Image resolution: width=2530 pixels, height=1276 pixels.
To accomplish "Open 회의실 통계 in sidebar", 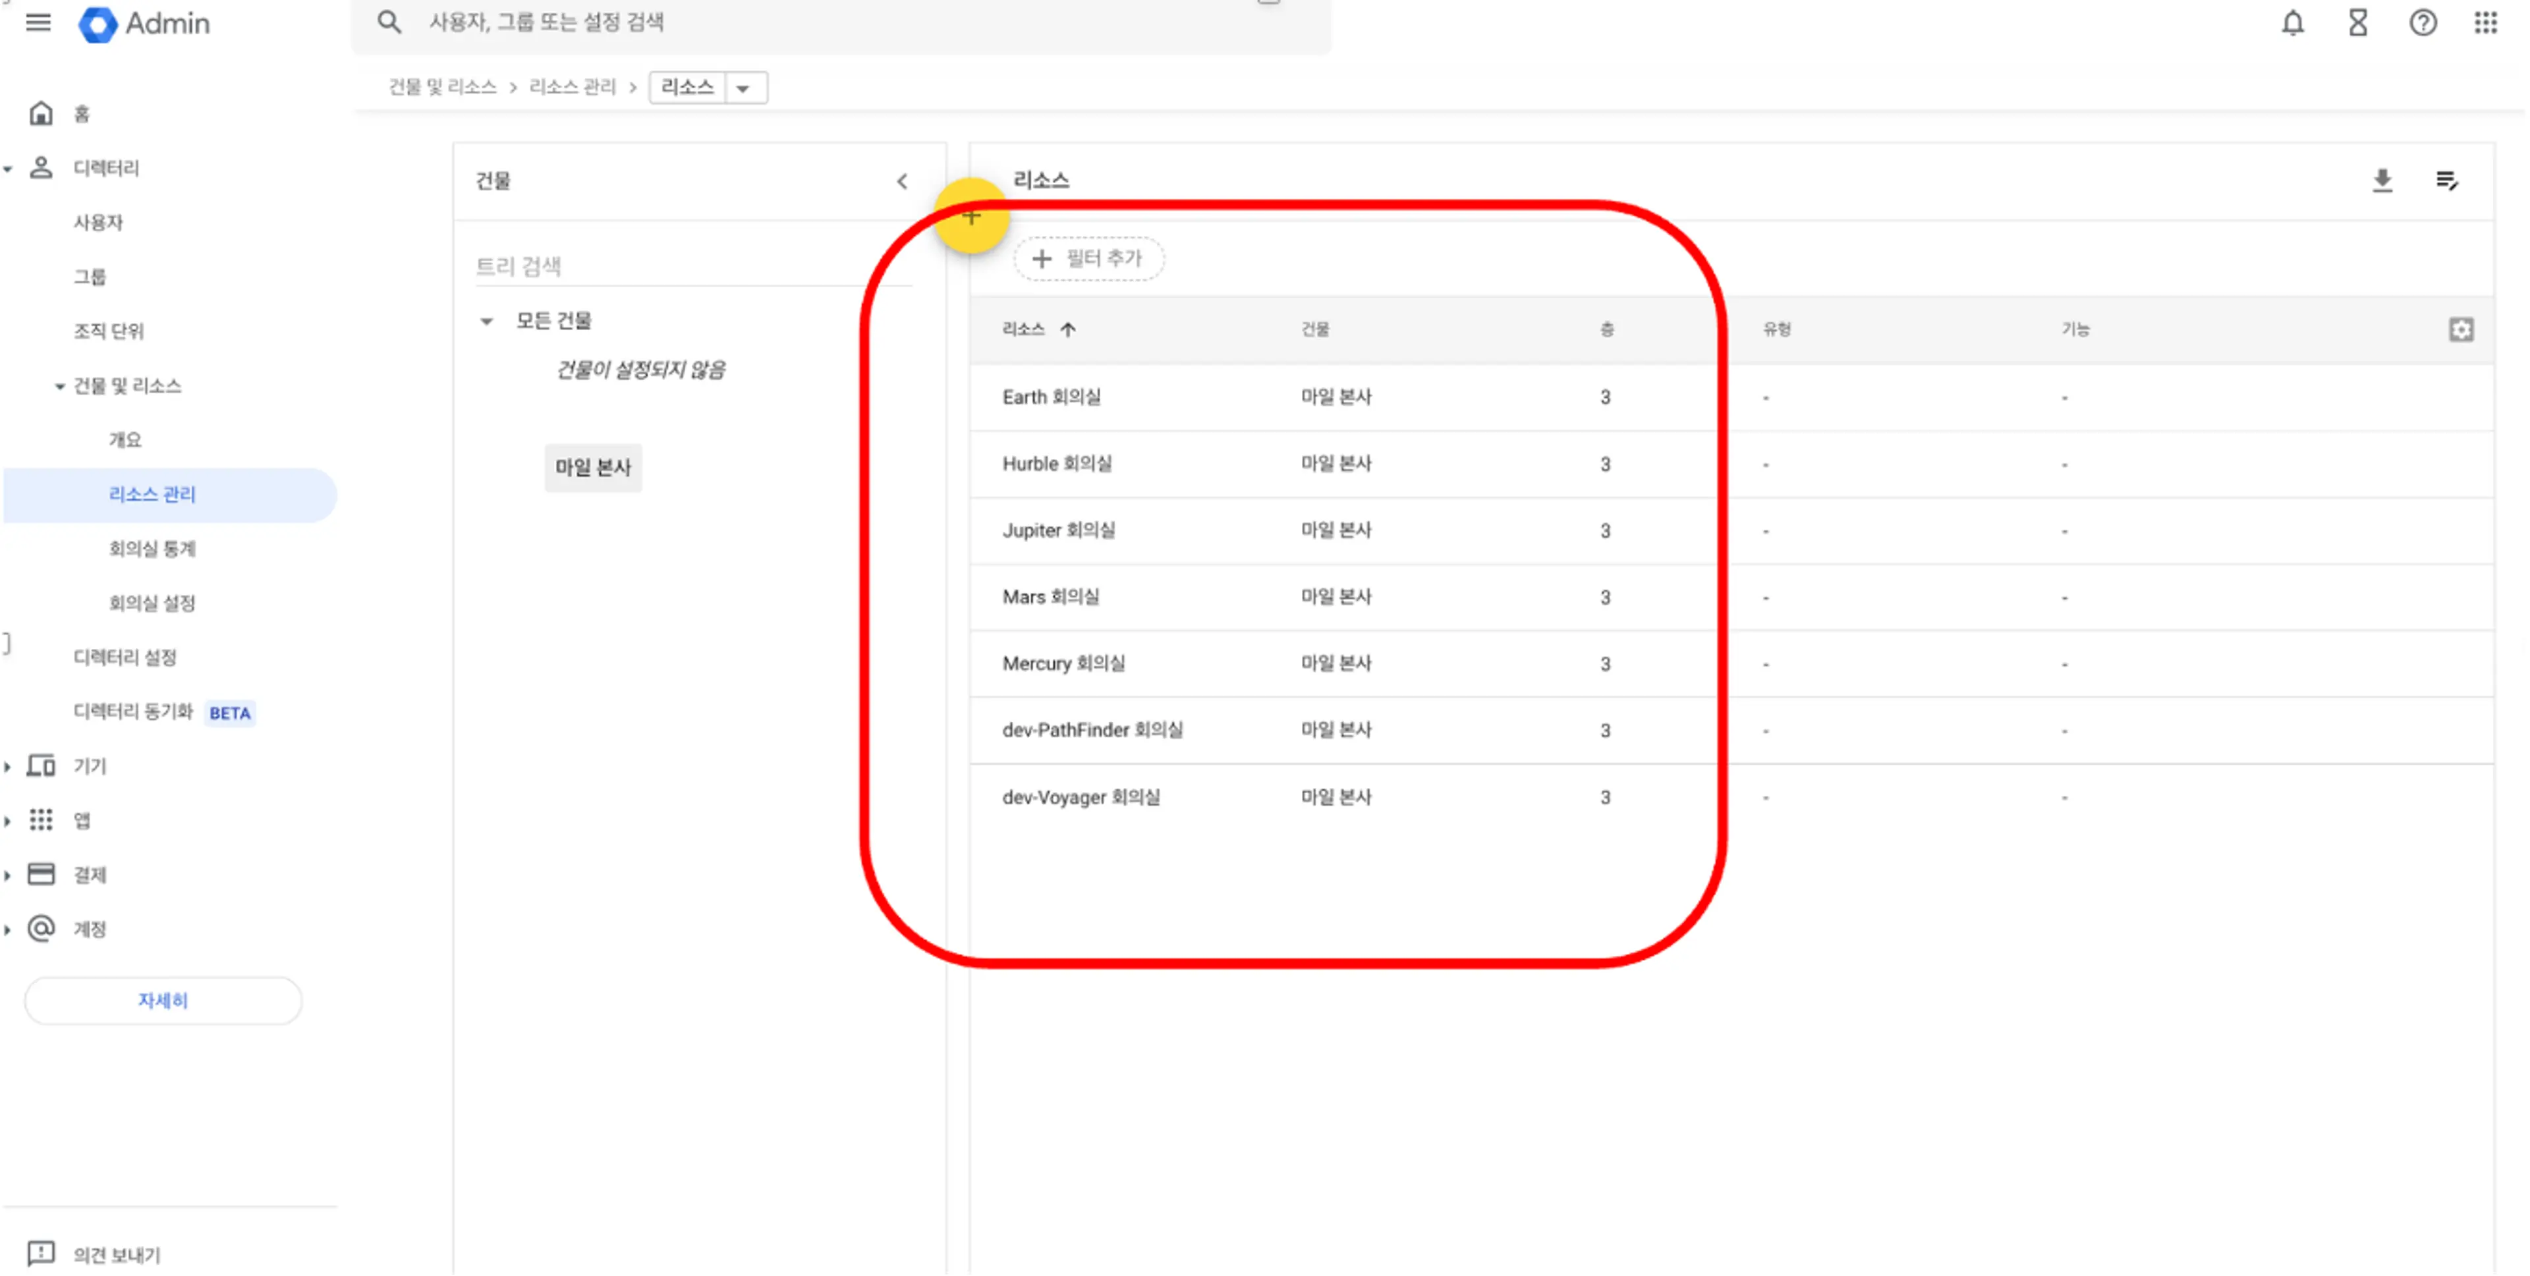I will point(152,549).
